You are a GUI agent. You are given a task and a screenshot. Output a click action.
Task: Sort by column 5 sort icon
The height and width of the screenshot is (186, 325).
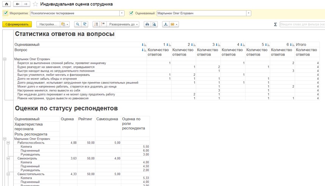point(267,45)
